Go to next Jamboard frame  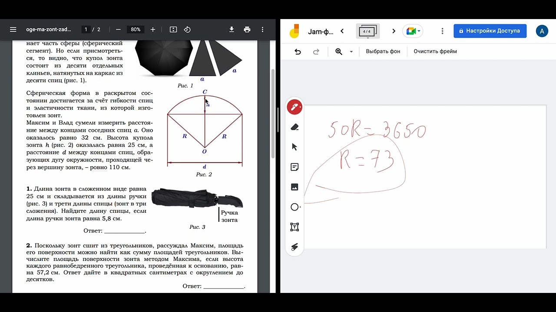click(394, 31)
